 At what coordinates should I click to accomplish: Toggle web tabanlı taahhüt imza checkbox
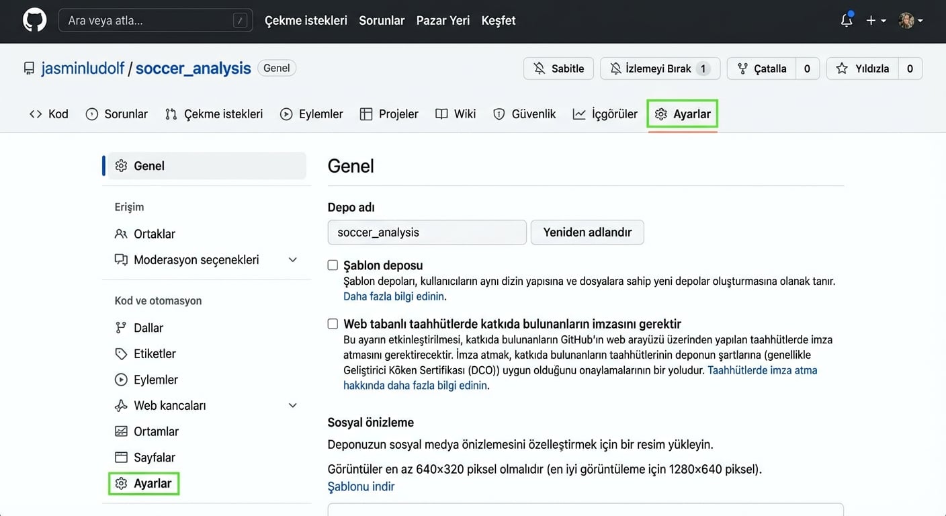point(333,324)
